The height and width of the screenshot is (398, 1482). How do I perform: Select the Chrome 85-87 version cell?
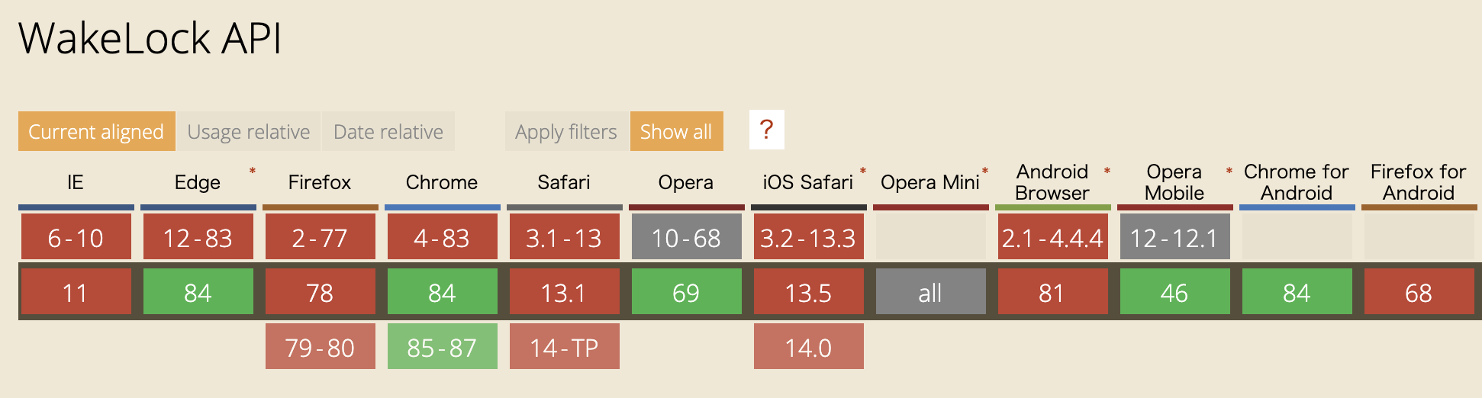[x=442, y=347]
